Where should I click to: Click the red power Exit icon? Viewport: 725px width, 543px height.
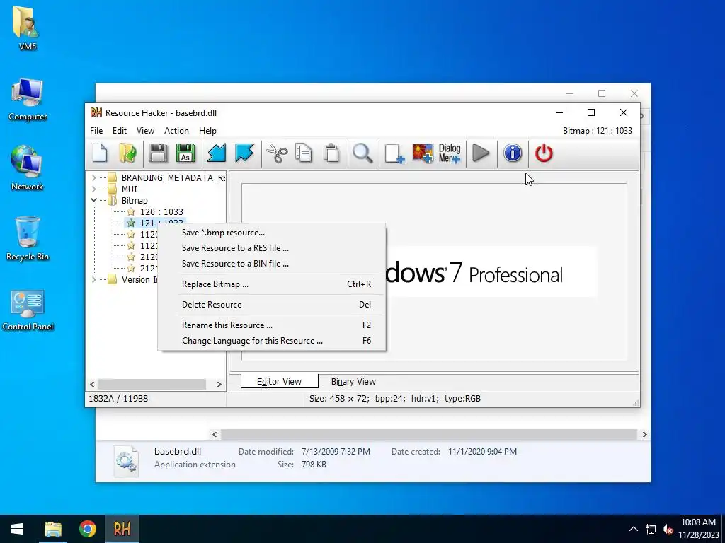click(544, 153)
